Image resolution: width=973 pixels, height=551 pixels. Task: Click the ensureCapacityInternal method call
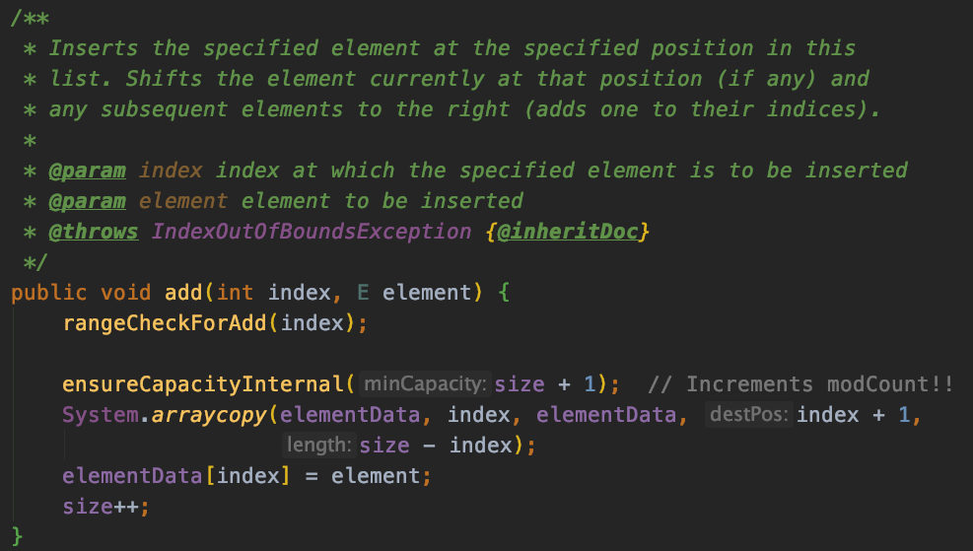click(x=203, y=384)
